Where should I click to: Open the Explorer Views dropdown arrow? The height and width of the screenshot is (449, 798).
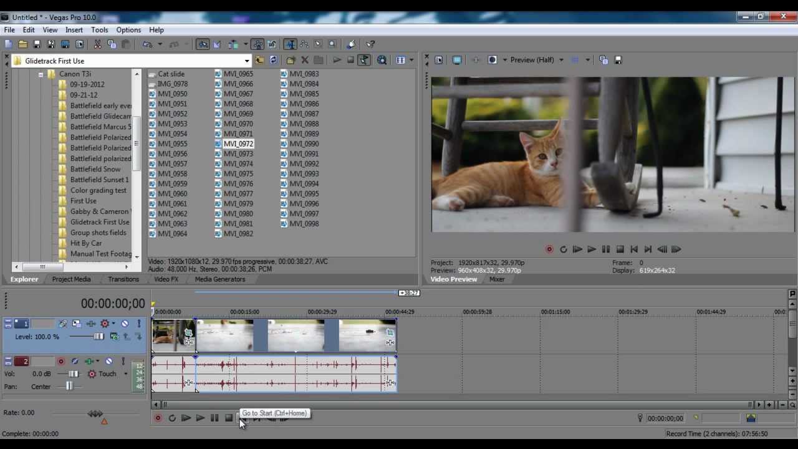click(x=411, y=60)
